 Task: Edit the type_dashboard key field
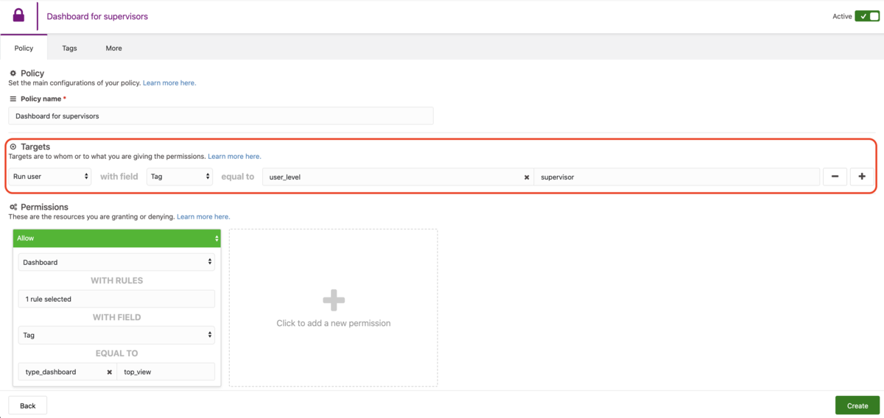click(68, 372)
